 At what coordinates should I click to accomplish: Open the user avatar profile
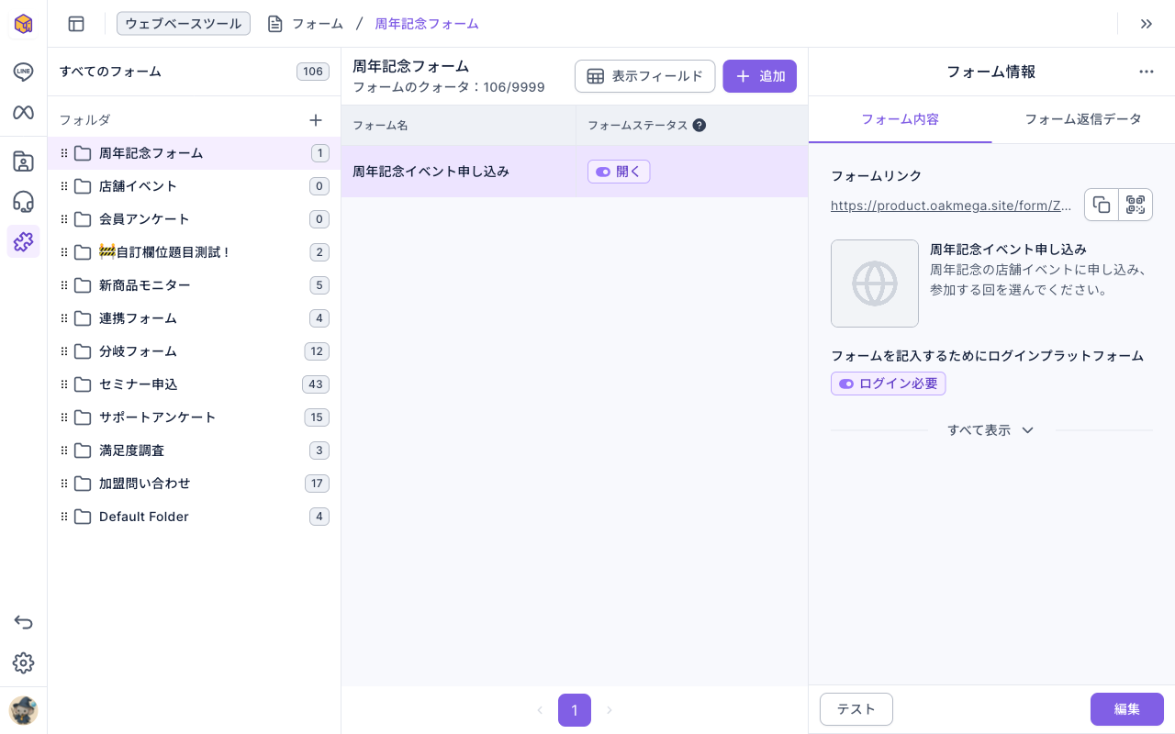pyautogui.click(x=23, y=711)
